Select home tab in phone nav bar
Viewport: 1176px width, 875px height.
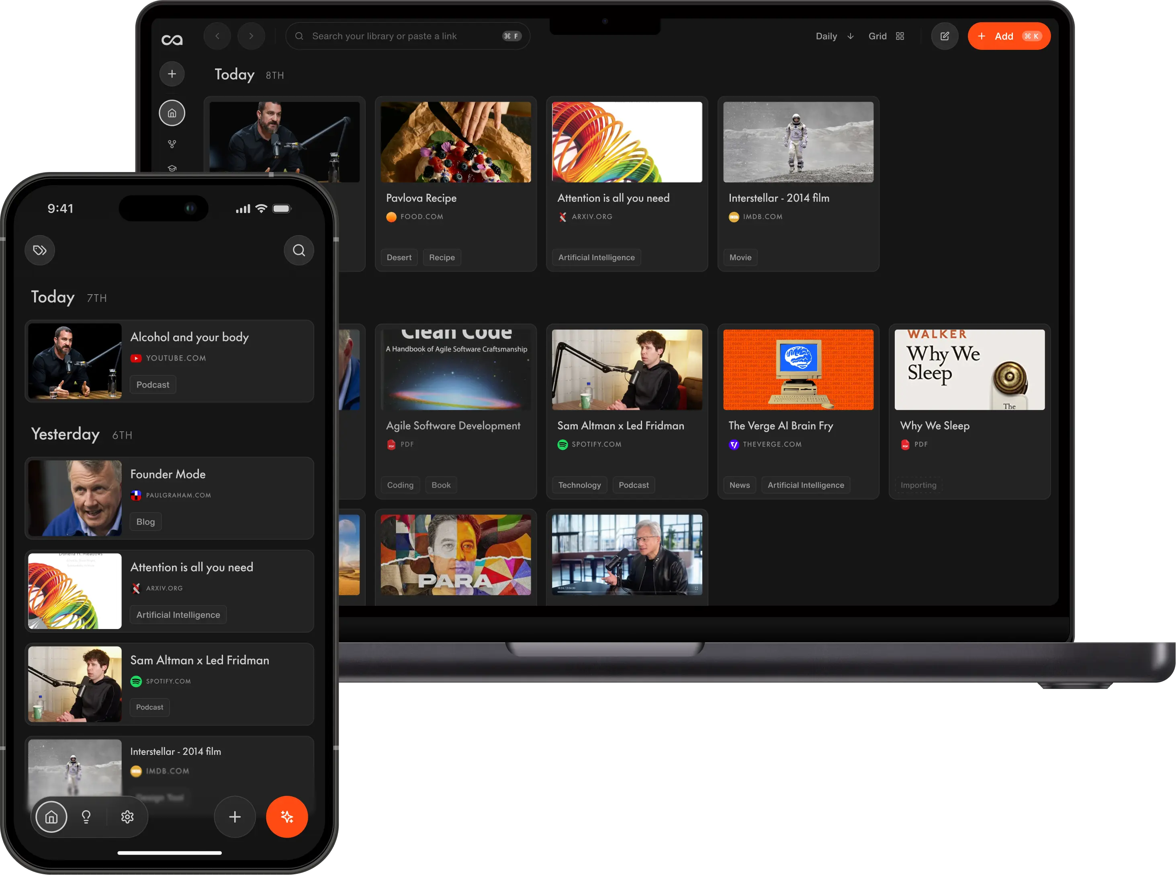[51, 817]
